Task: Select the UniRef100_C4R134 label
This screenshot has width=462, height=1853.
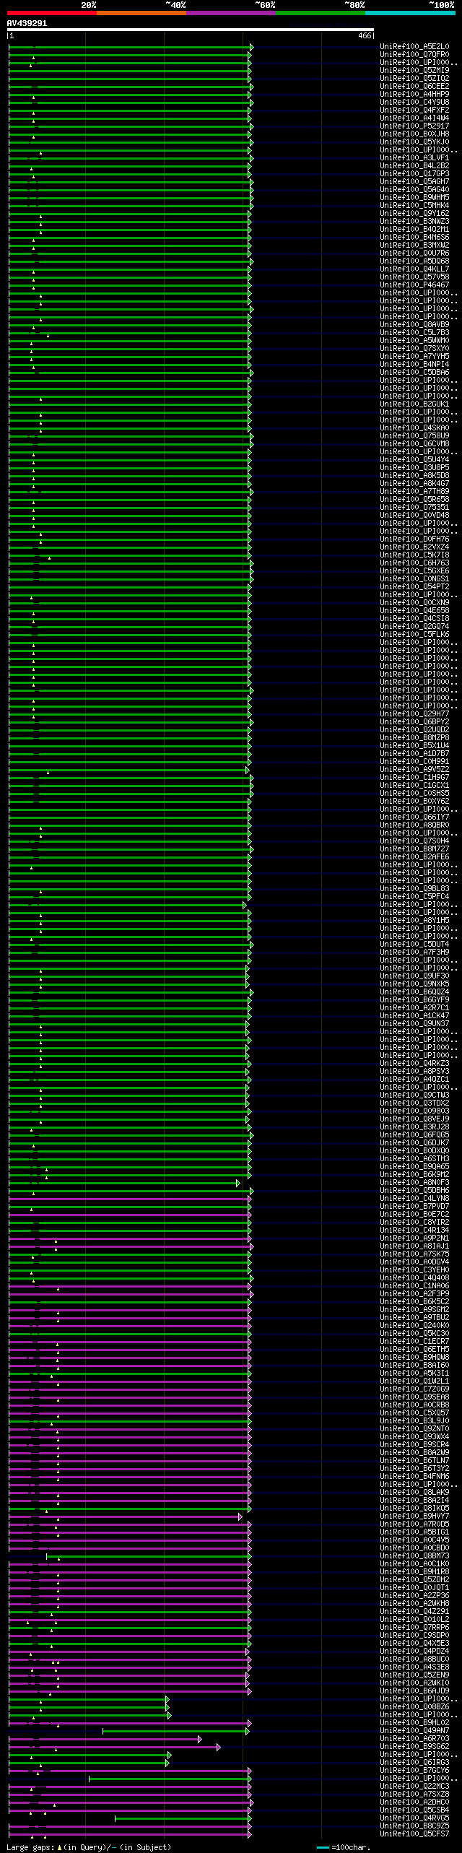Action: tap(414, 1231)
